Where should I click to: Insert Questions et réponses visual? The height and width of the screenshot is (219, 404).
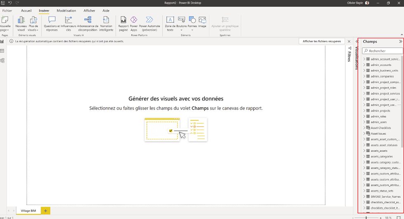coord(52,24)
